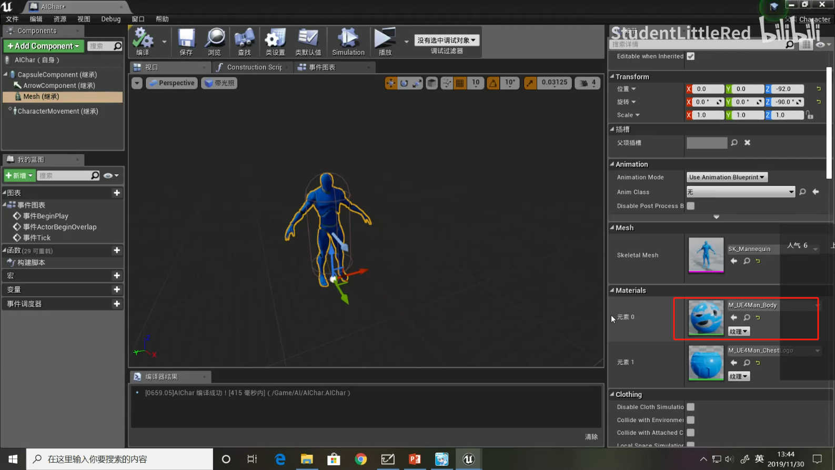Viewport: 835px width, 470px height.
Task: Click SK_Mannequin skeletal mesh thumbnail
Action: [706, 255]
